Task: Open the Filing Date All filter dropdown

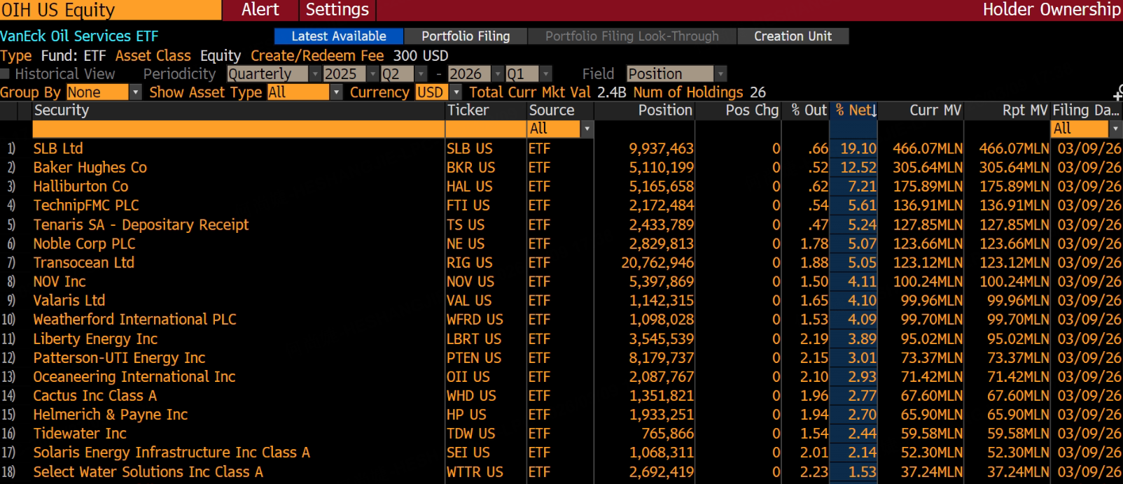Action: click(1115, 129)
